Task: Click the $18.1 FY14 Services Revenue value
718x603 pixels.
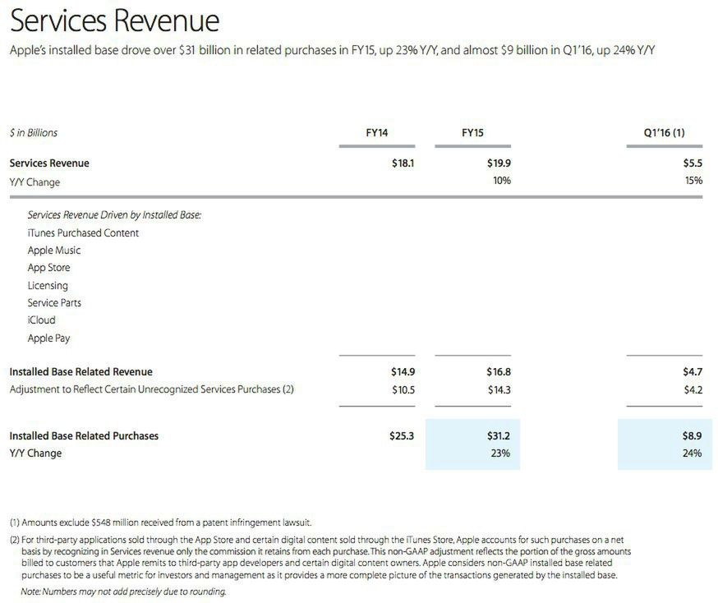Action: pyautogui.click(x=403, y=163)
